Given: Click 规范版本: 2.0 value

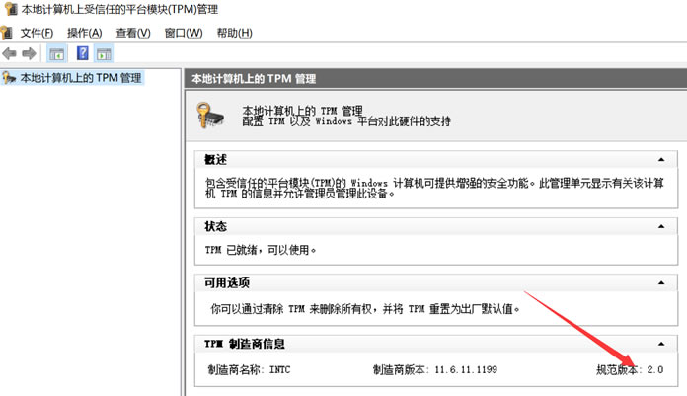Looking at the screenshot, I should [x=630, y=369].
